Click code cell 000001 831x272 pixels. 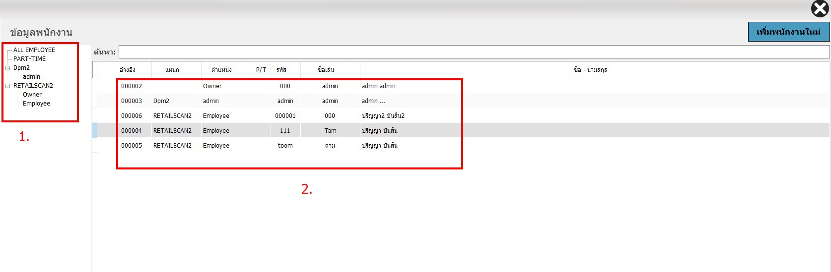(x=285, y=116)
